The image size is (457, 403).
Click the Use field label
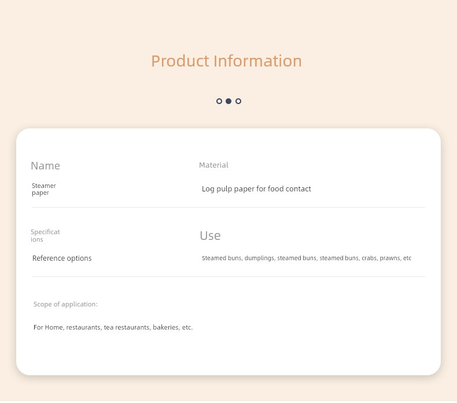(x=210, y=235)
